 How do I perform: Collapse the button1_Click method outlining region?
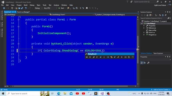19,44
